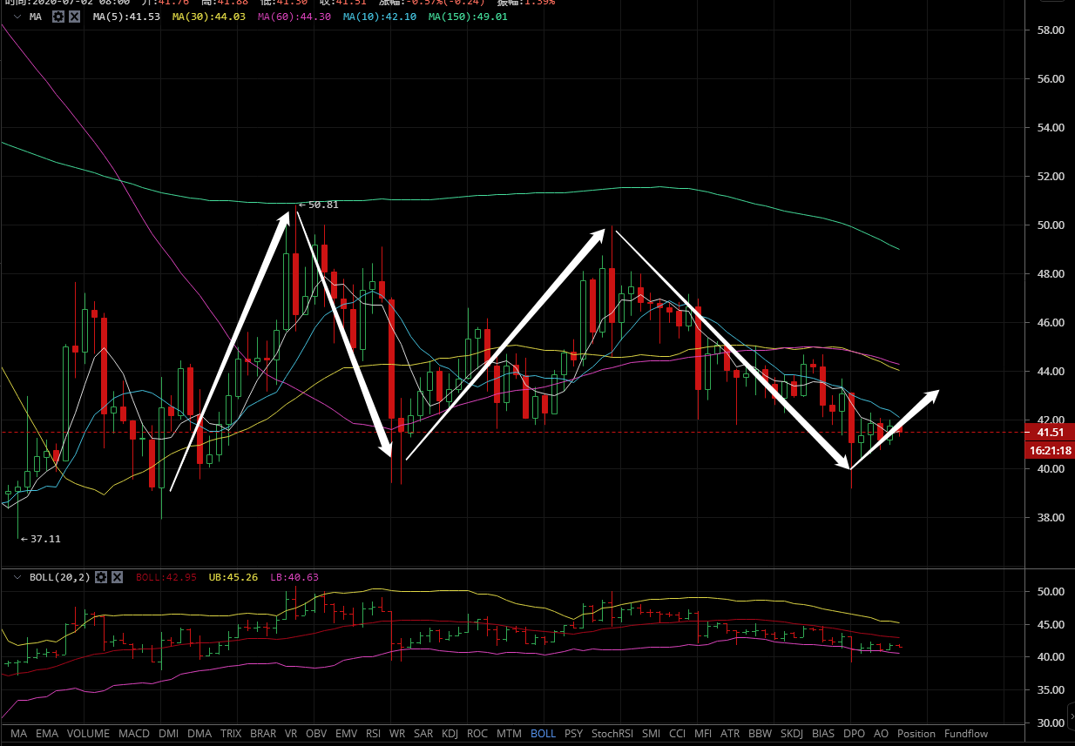The height and width of the screenshot is (746, 1075).
Task: Collapse the MA indicator legend
Action: coord(17,17)
